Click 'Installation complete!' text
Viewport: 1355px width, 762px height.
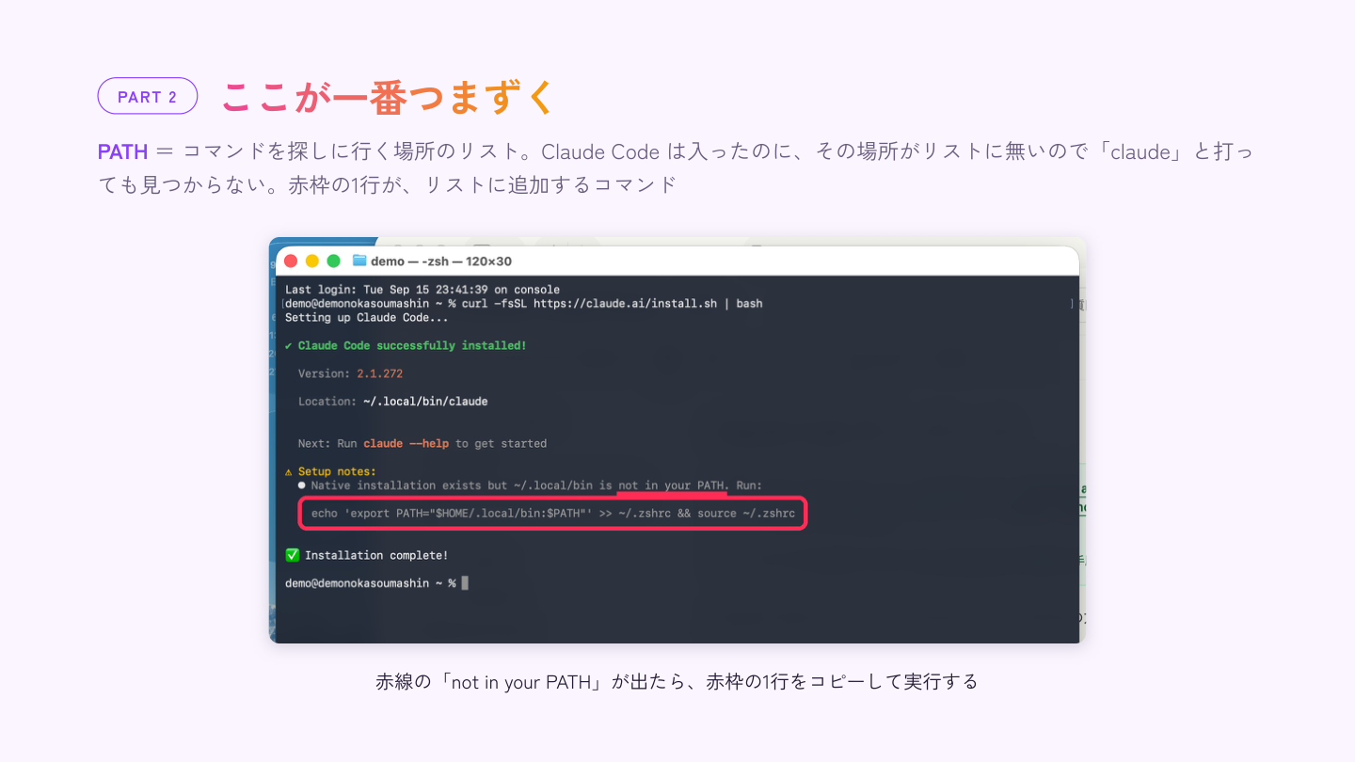click(x=376, y=555)
